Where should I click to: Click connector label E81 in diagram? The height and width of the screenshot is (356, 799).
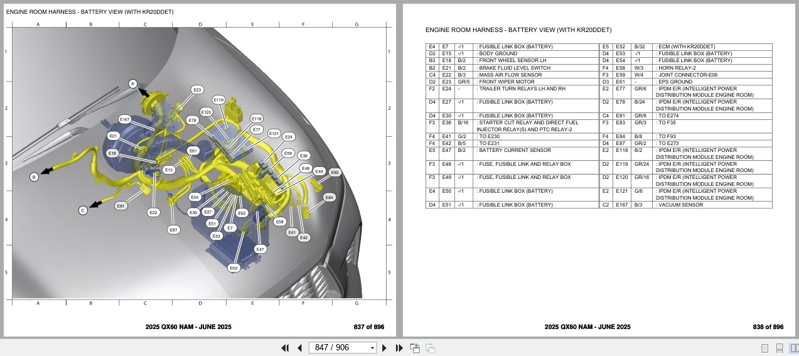pos(121,205)
